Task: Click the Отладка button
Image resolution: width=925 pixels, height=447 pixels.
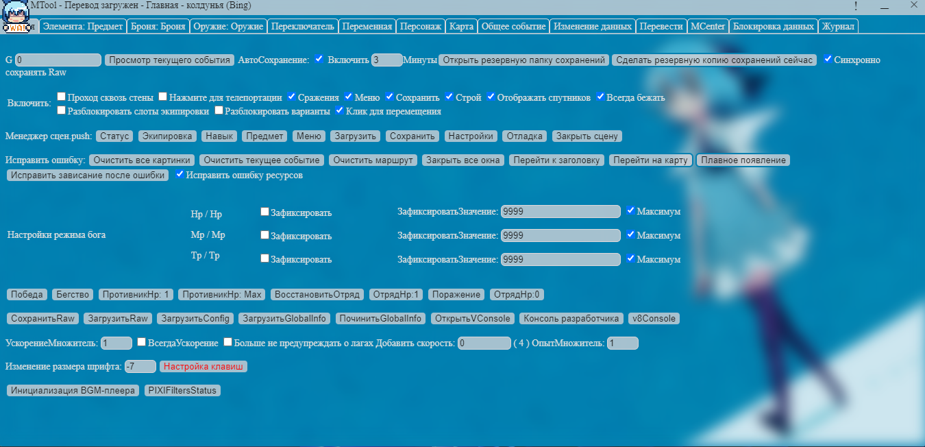Action: click(526, 136)
